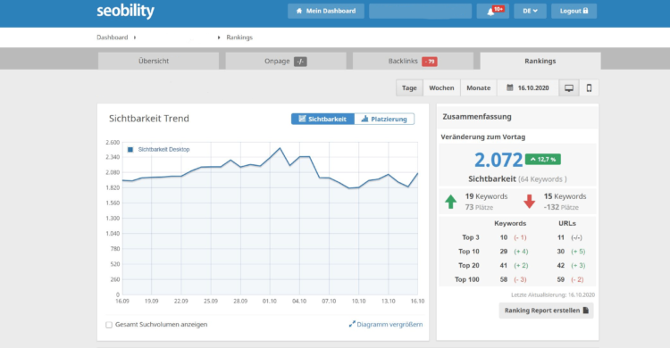Viewport: 670px width, 348px height.
Task: Click the 15 Keywords dropped count
Action: pos(565,196)
